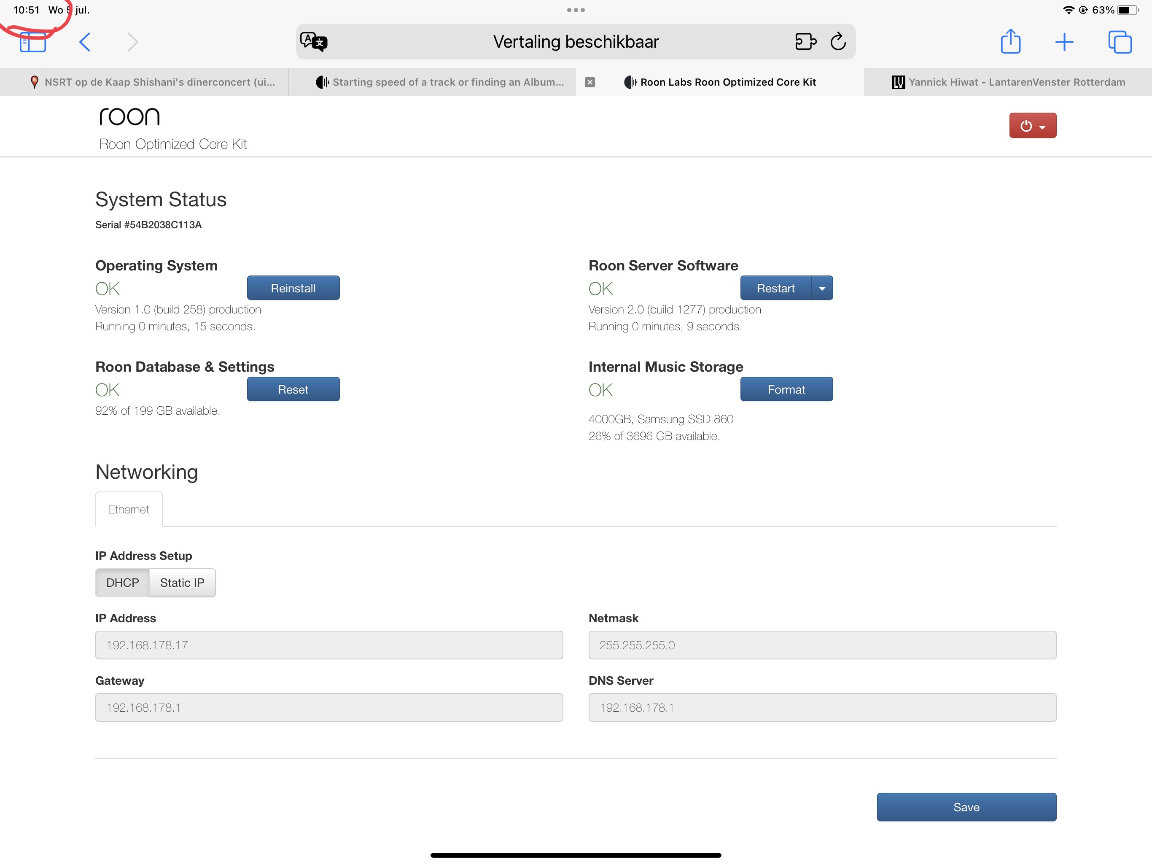Open the extensions puzzle icon
1152x864 pixels.
[805, 42]
